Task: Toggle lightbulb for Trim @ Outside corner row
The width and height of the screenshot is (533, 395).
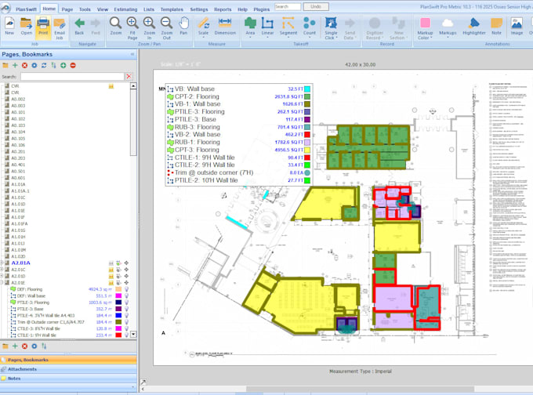Action: tap(126, 322)
